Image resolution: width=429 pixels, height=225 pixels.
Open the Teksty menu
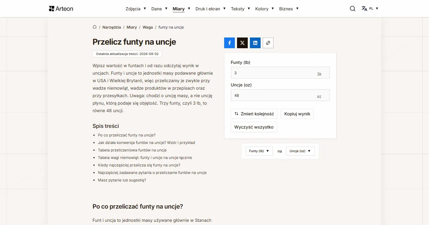238,9
